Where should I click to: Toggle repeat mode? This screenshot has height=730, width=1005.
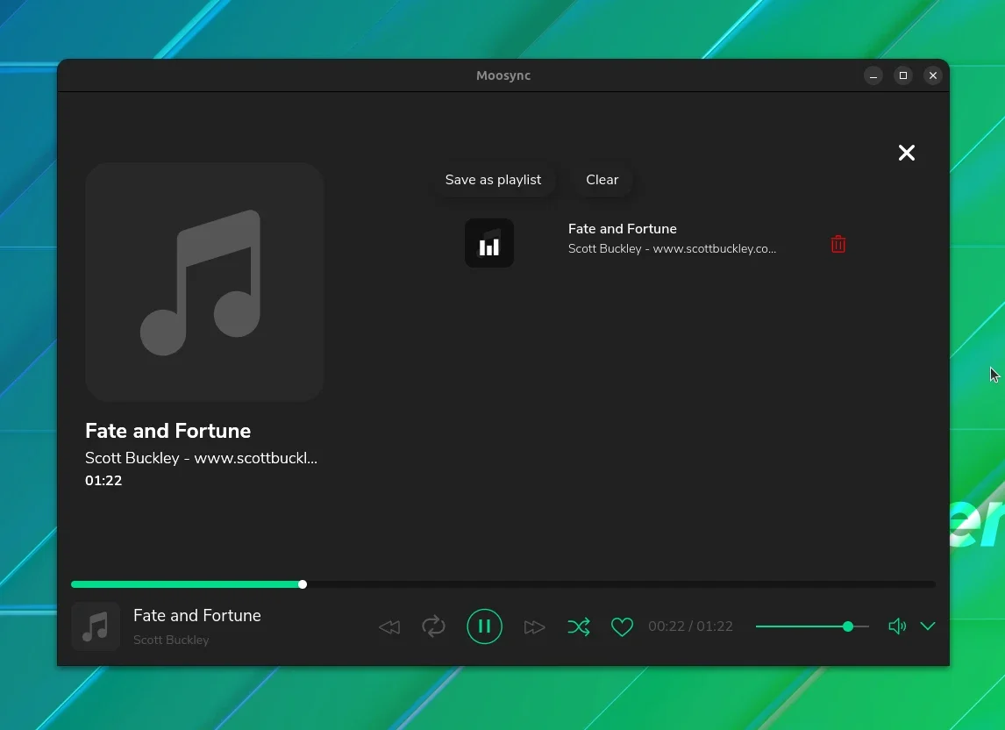[x=433, y=626]
